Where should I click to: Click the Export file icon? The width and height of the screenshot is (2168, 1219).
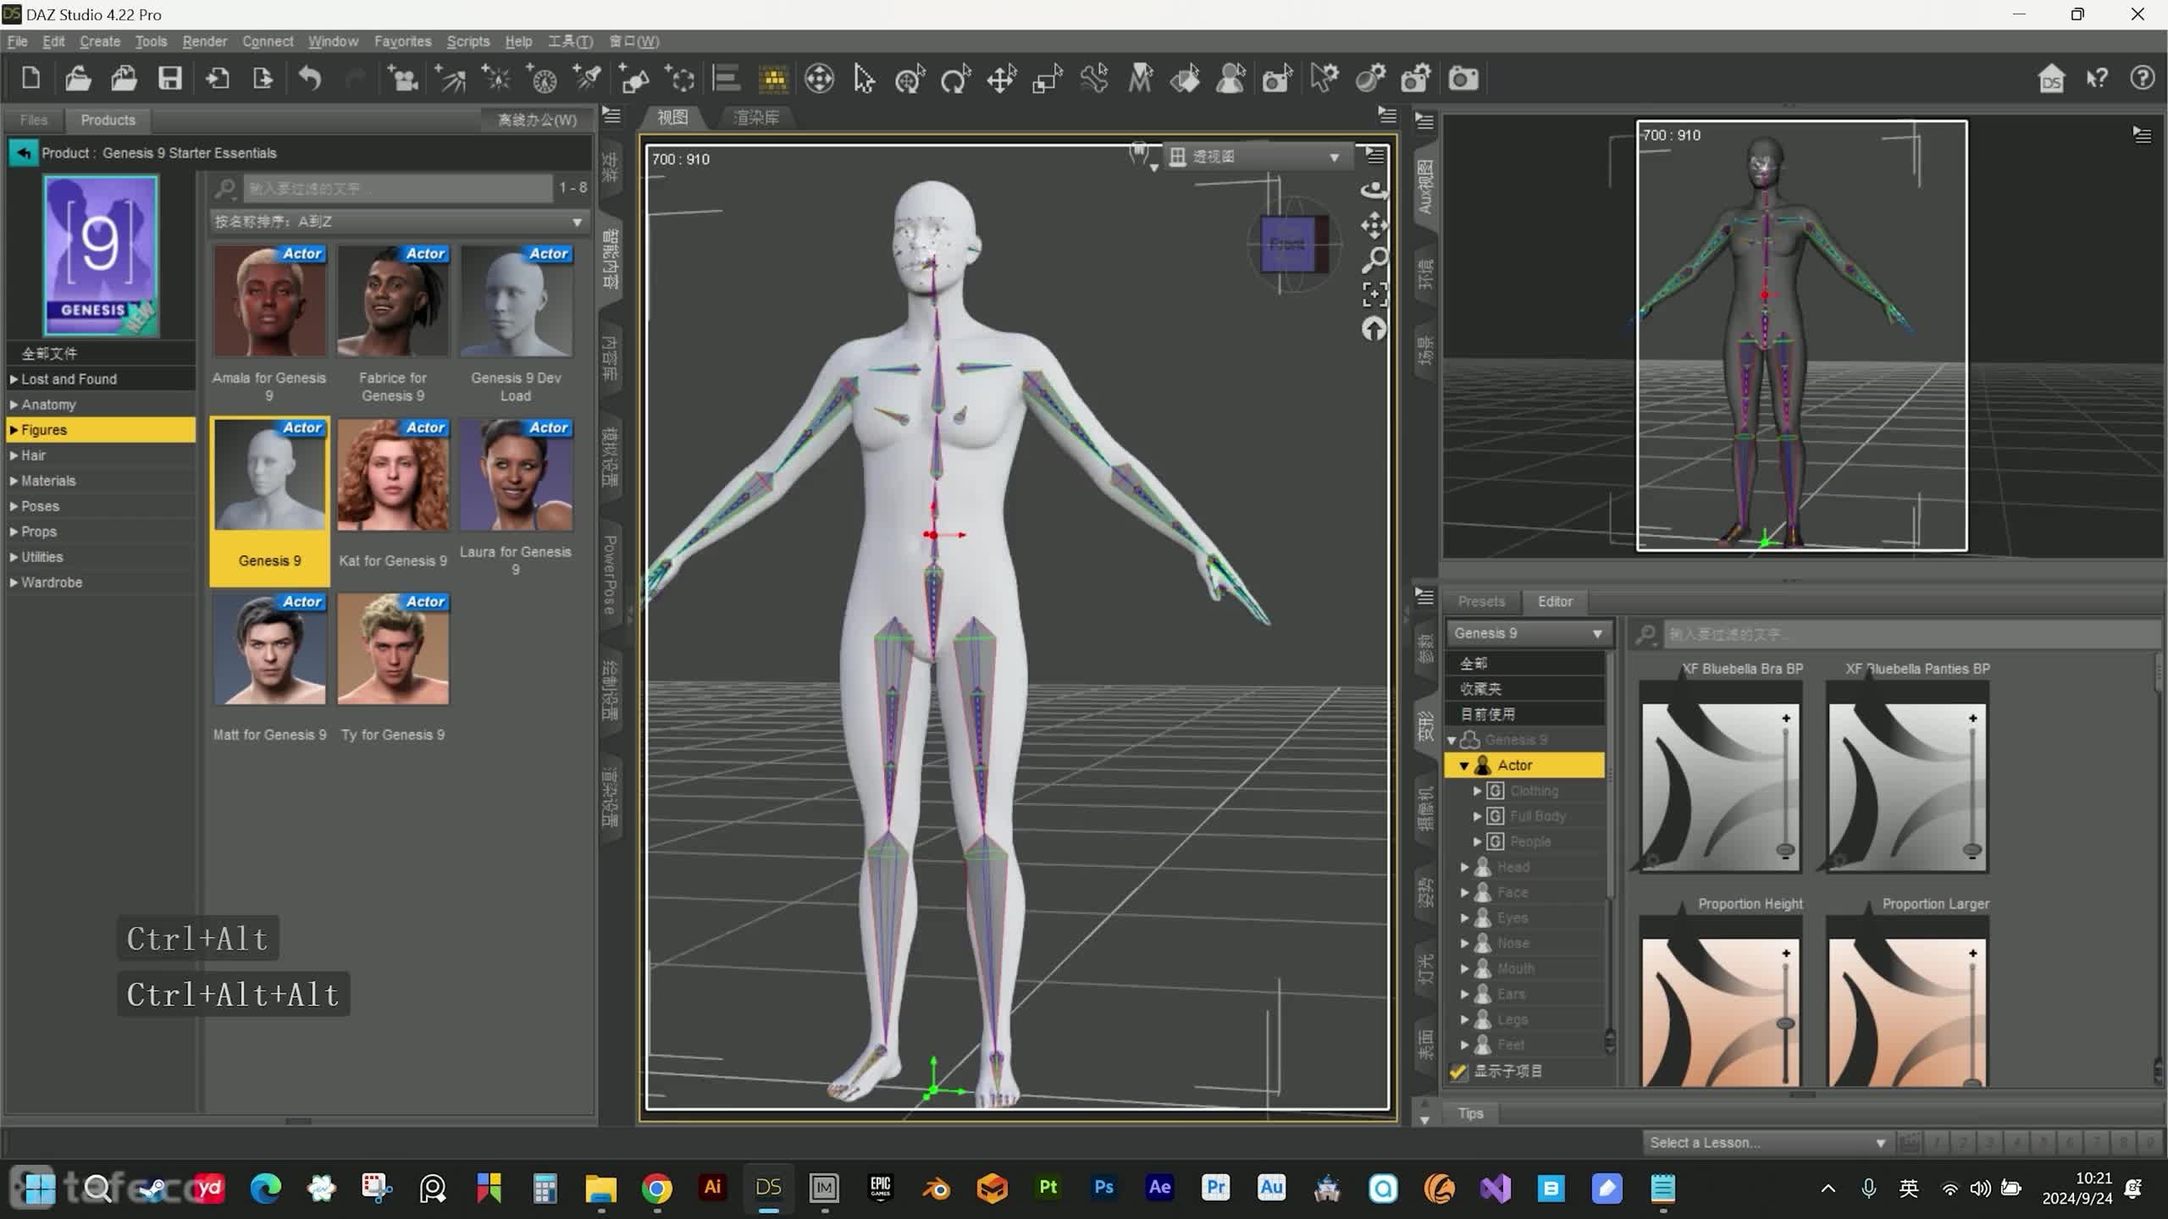coord(263,79)
